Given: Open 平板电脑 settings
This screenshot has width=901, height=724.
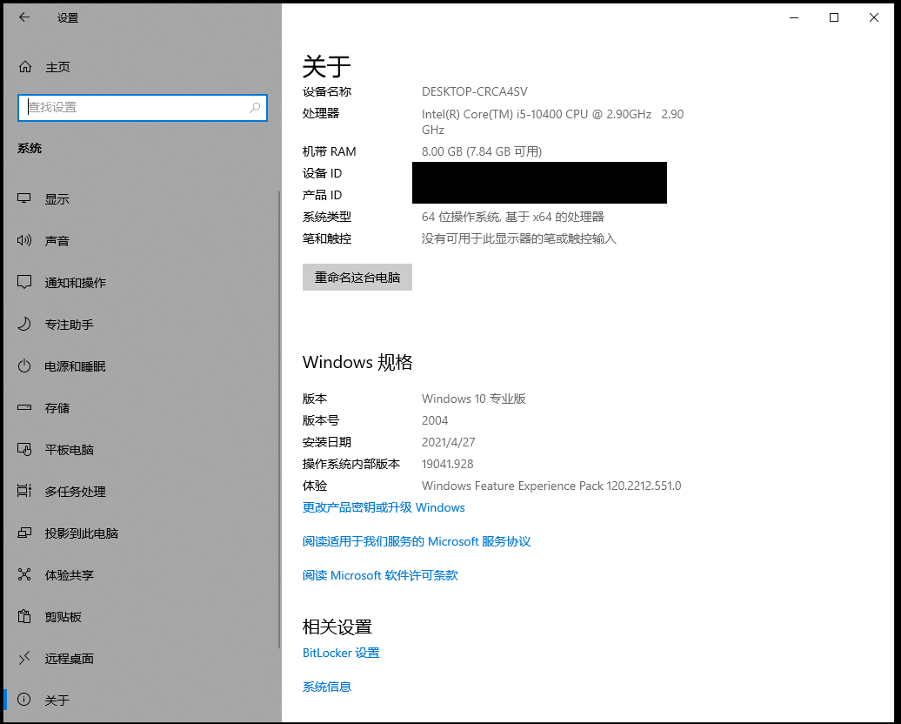Looking at the screenshot, I should coord(142,450).
